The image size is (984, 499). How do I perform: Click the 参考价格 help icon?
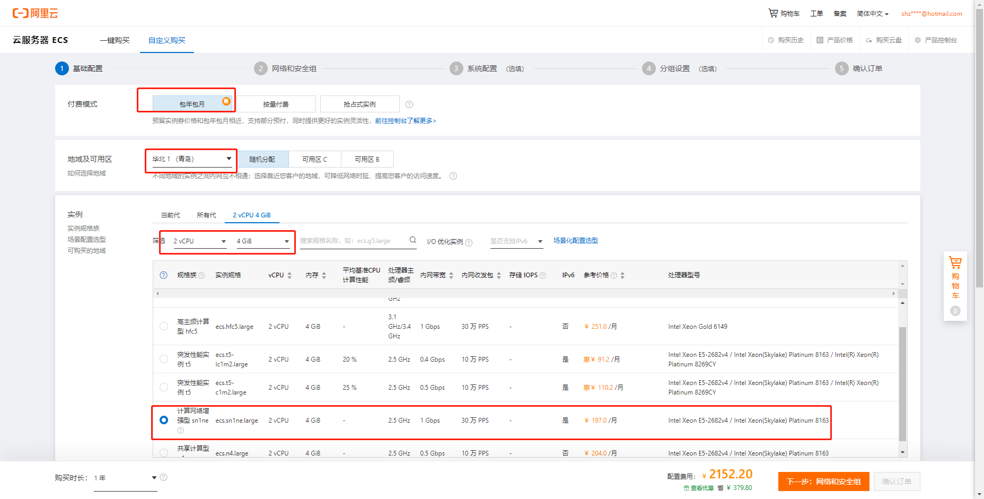point(614,275)
